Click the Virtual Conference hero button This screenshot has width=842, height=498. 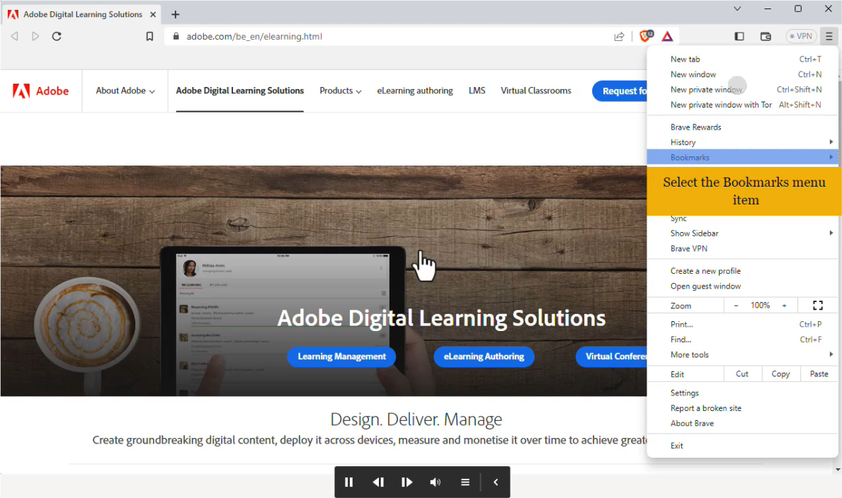pyautogui.click(x=611, y=357)
